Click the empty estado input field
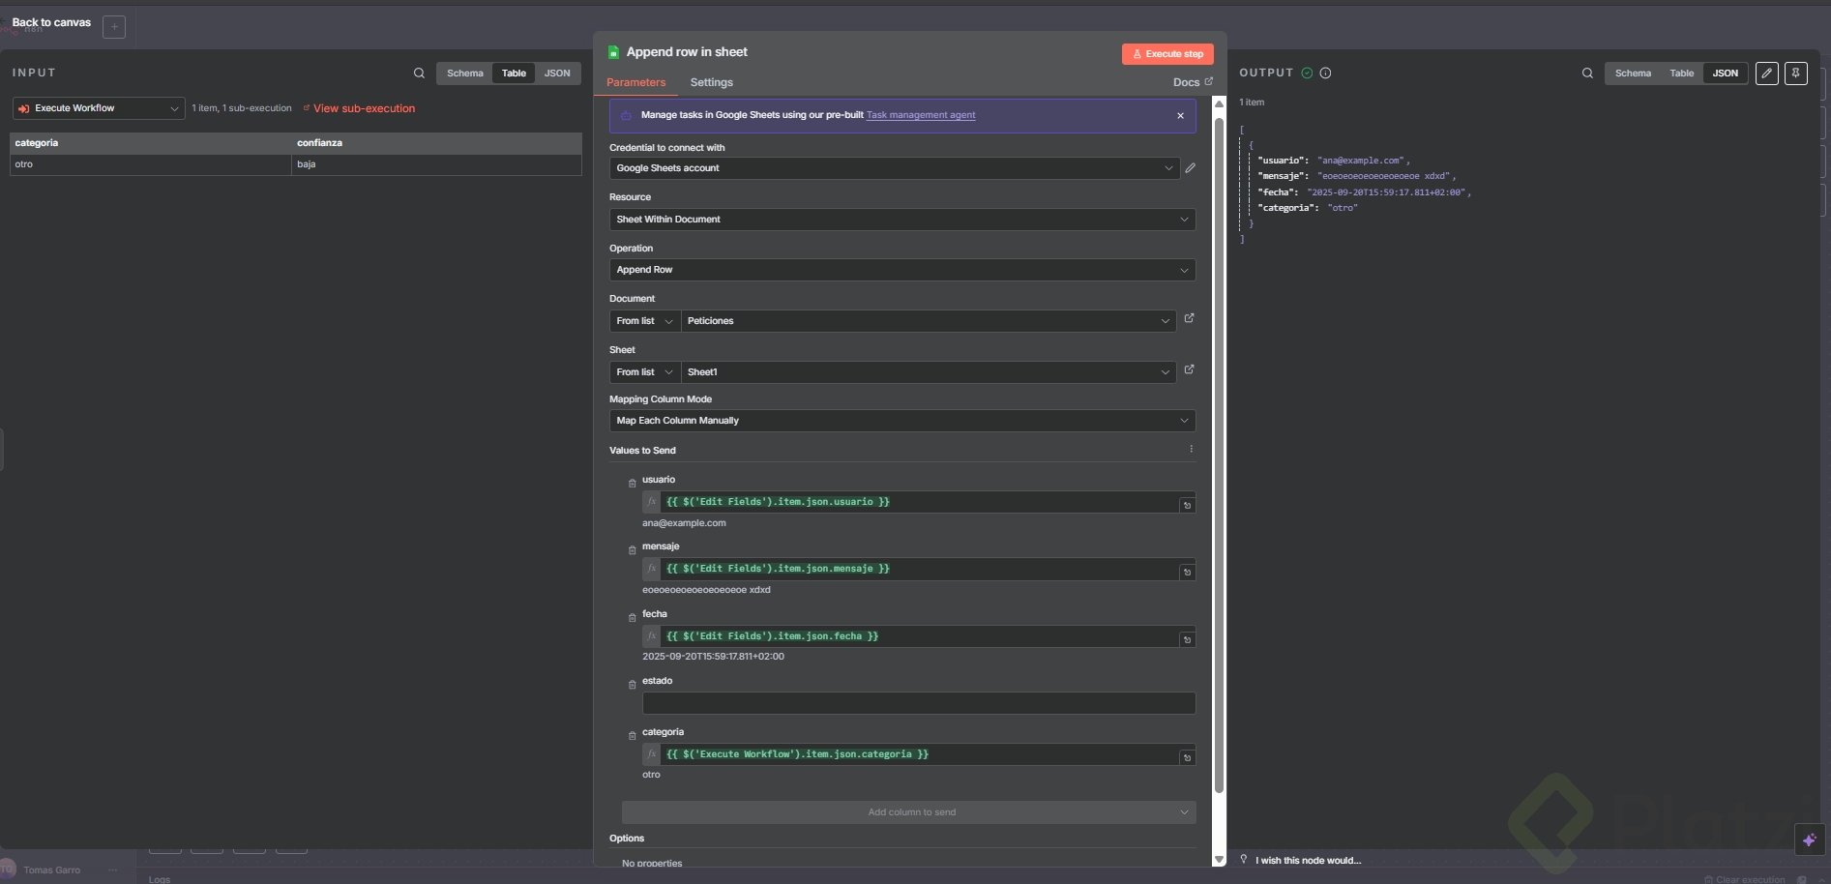Screen dimensions: 1831x884 coord(918,703)
